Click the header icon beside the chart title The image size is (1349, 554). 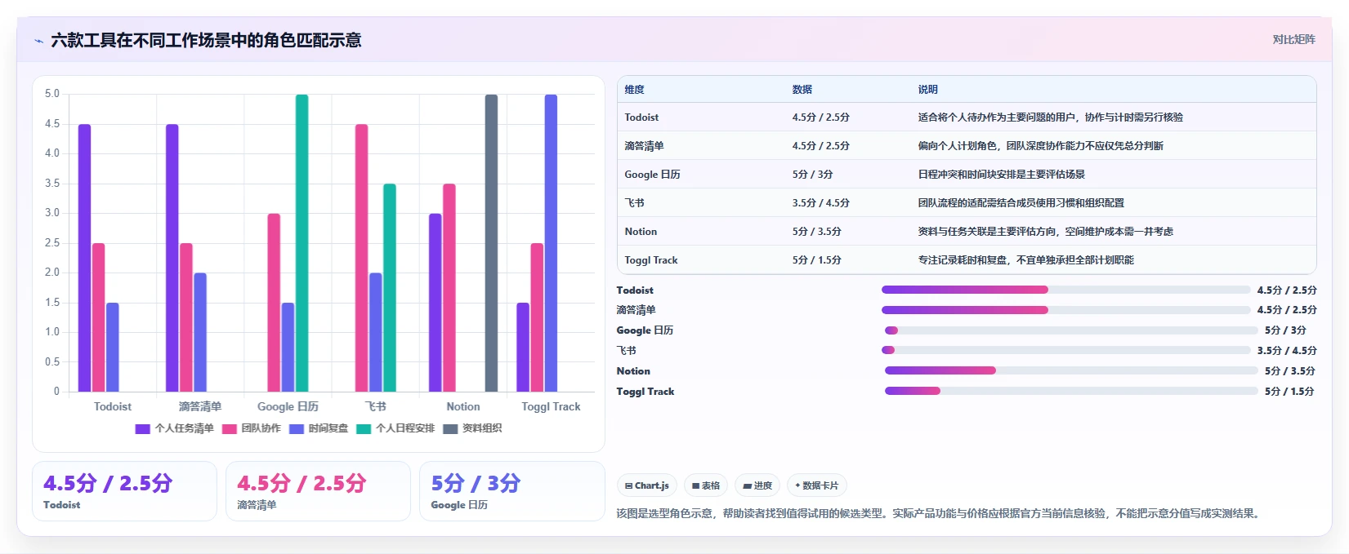pyautogui.click(x=38, y=41)
